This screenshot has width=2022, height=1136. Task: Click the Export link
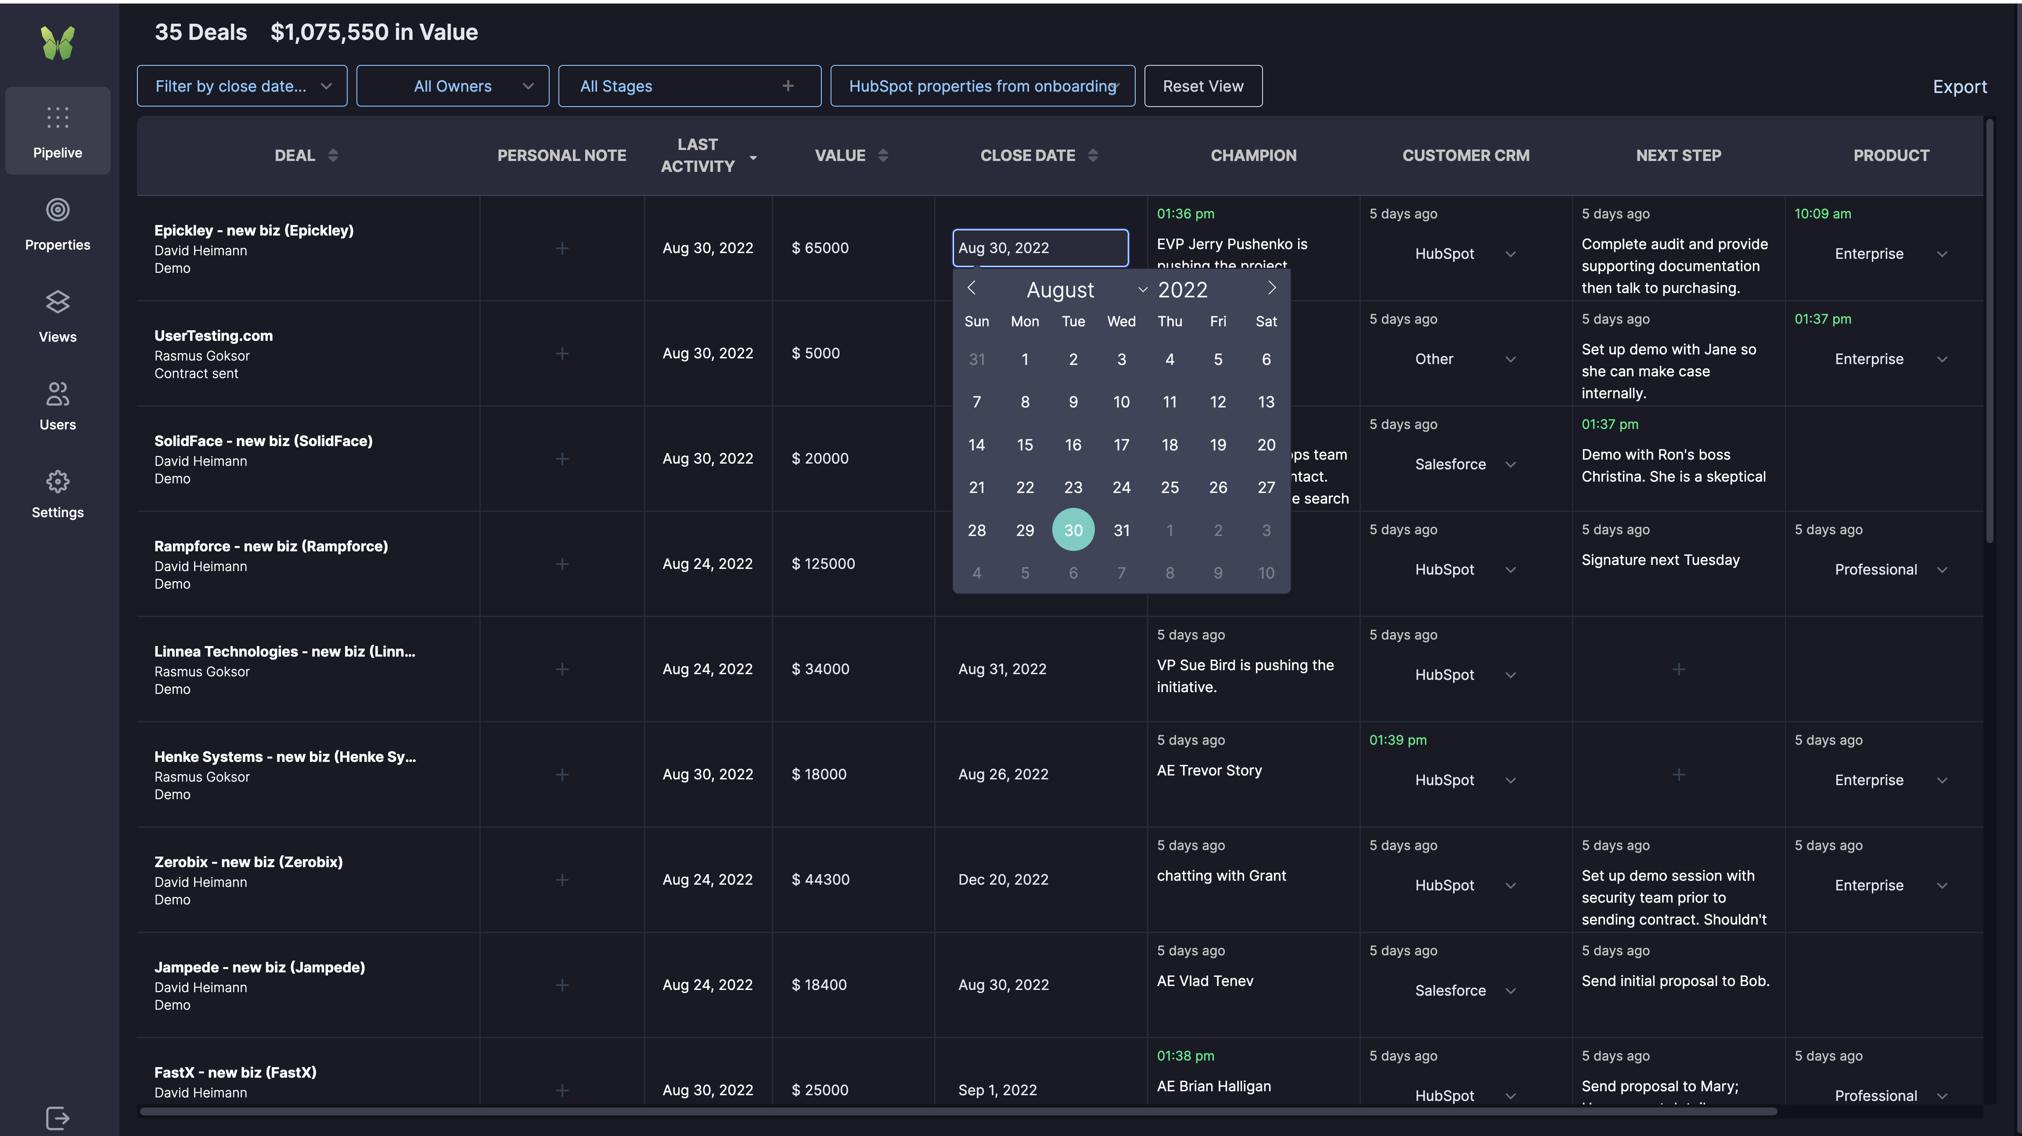click(x=1959, y=87)
